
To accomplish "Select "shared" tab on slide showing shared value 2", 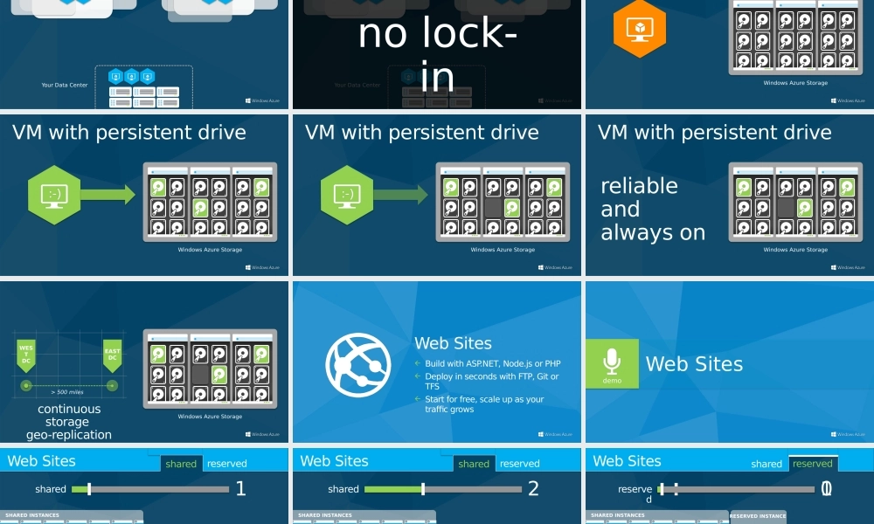I will coord(474,464).
